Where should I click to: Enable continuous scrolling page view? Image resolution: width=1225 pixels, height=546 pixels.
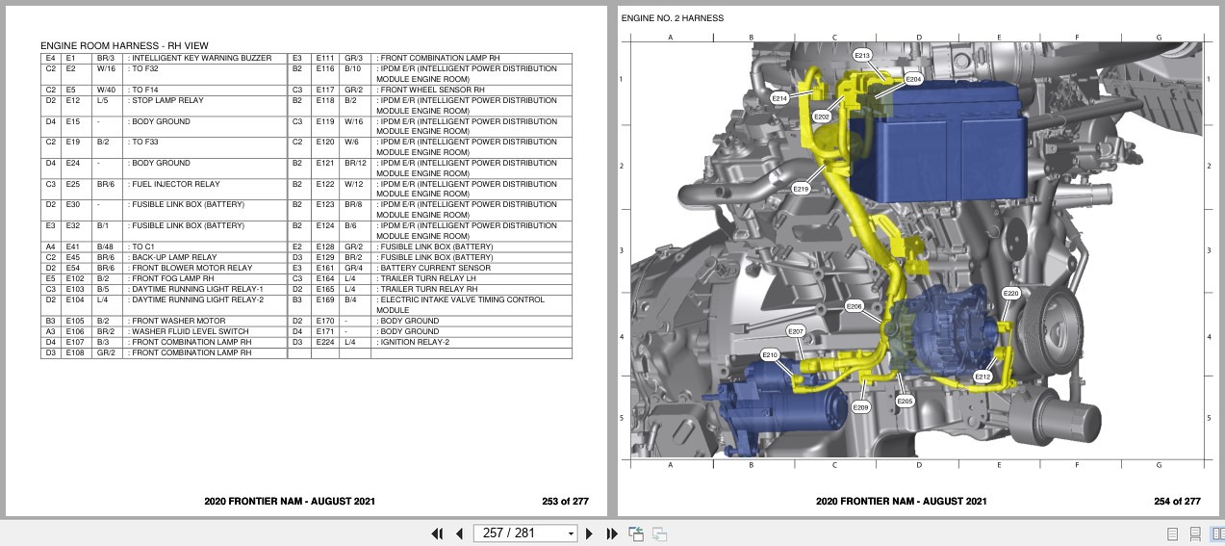click(x=1195, y=533)
